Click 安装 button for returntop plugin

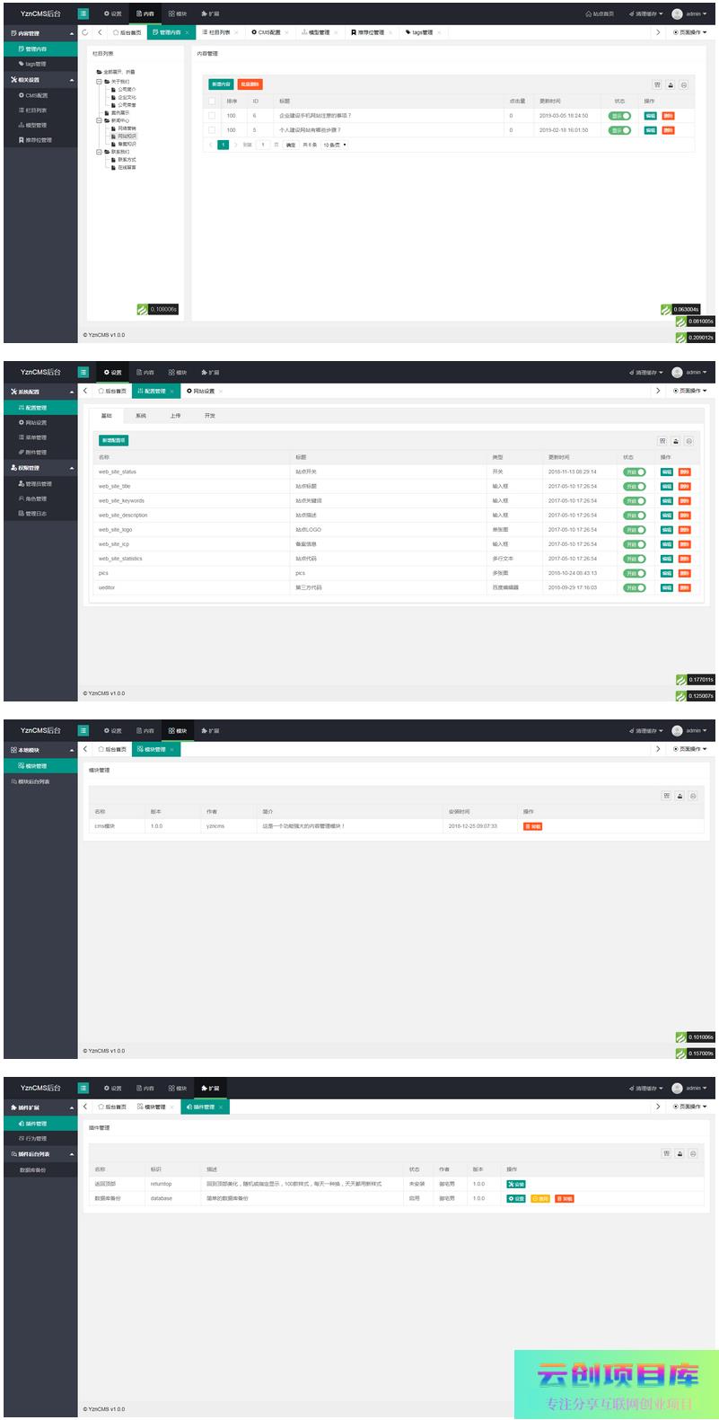[x=516, y=1184]
